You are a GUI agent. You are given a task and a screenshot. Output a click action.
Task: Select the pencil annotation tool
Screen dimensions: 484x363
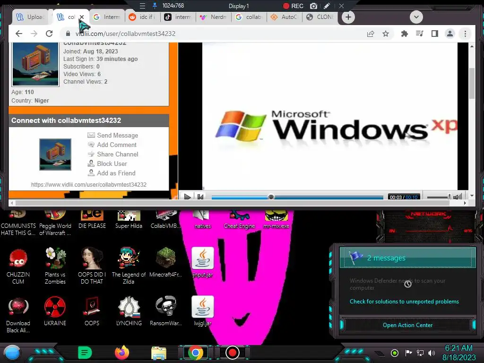[x=327, y=6]
